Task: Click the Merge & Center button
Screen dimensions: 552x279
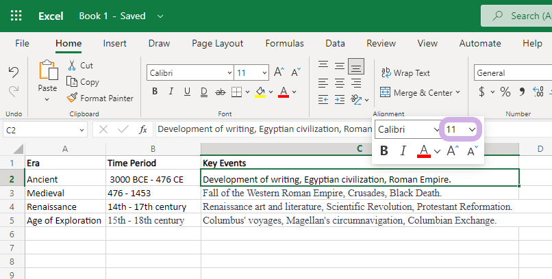Action: pos(418,92)
